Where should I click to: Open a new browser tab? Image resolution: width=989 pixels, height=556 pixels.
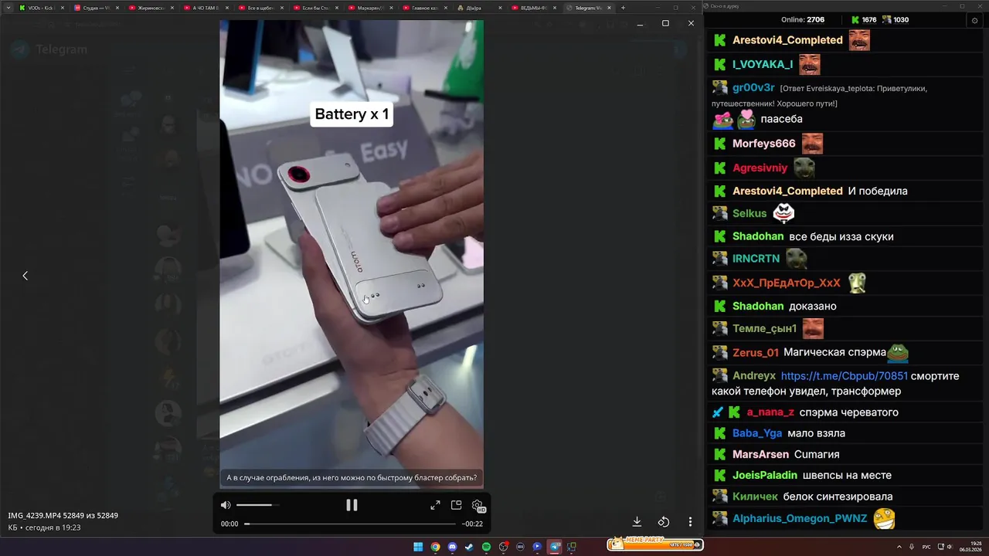624,8
